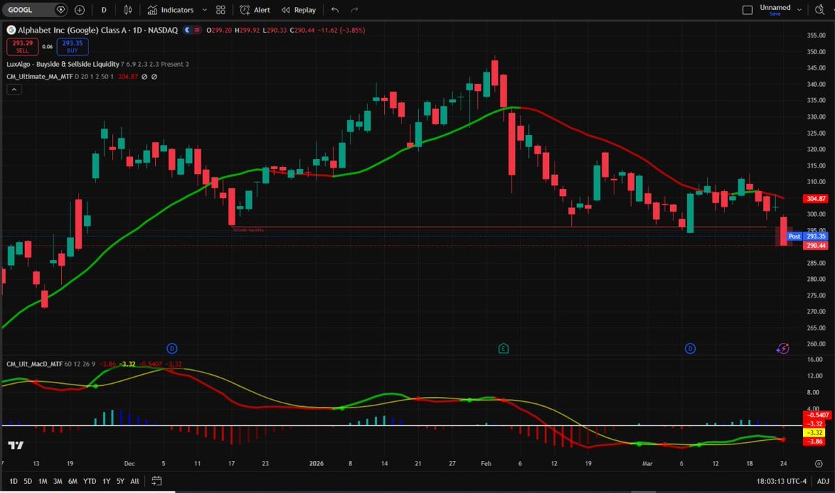Click the blue dividend D marker near December
Viewport: 835px width, 493px height.
tap(173, 348)
